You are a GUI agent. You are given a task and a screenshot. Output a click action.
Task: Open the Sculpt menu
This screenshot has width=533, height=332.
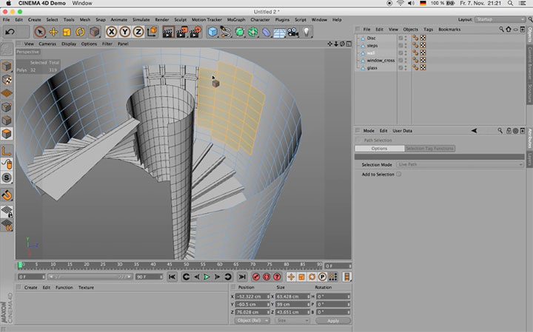pyautogui.click(x=180, y=20)
